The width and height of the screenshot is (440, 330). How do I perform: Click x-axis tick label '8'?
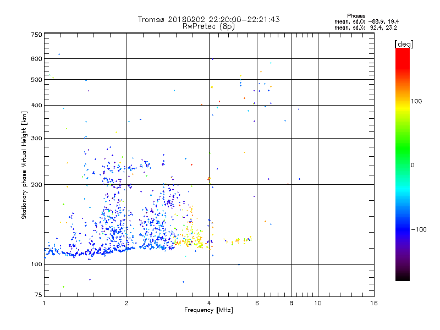291,303
